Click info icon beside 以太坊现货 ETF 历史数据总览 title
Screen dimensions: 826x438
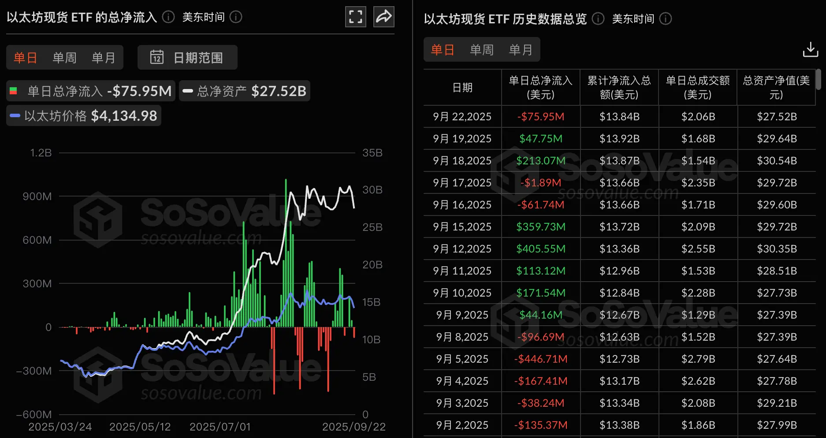click(598, 19)
